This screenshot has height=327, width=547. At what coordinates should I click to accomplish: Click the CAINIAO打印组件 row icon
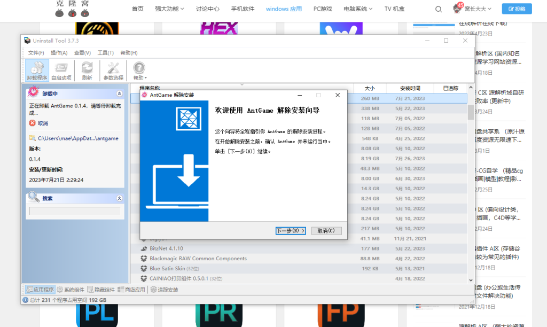click(144, 278)
